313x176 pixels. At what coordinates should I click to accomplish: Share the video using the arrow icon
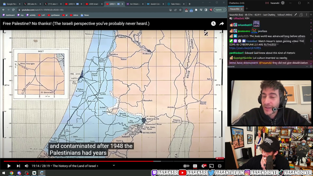tap(222, 23)
